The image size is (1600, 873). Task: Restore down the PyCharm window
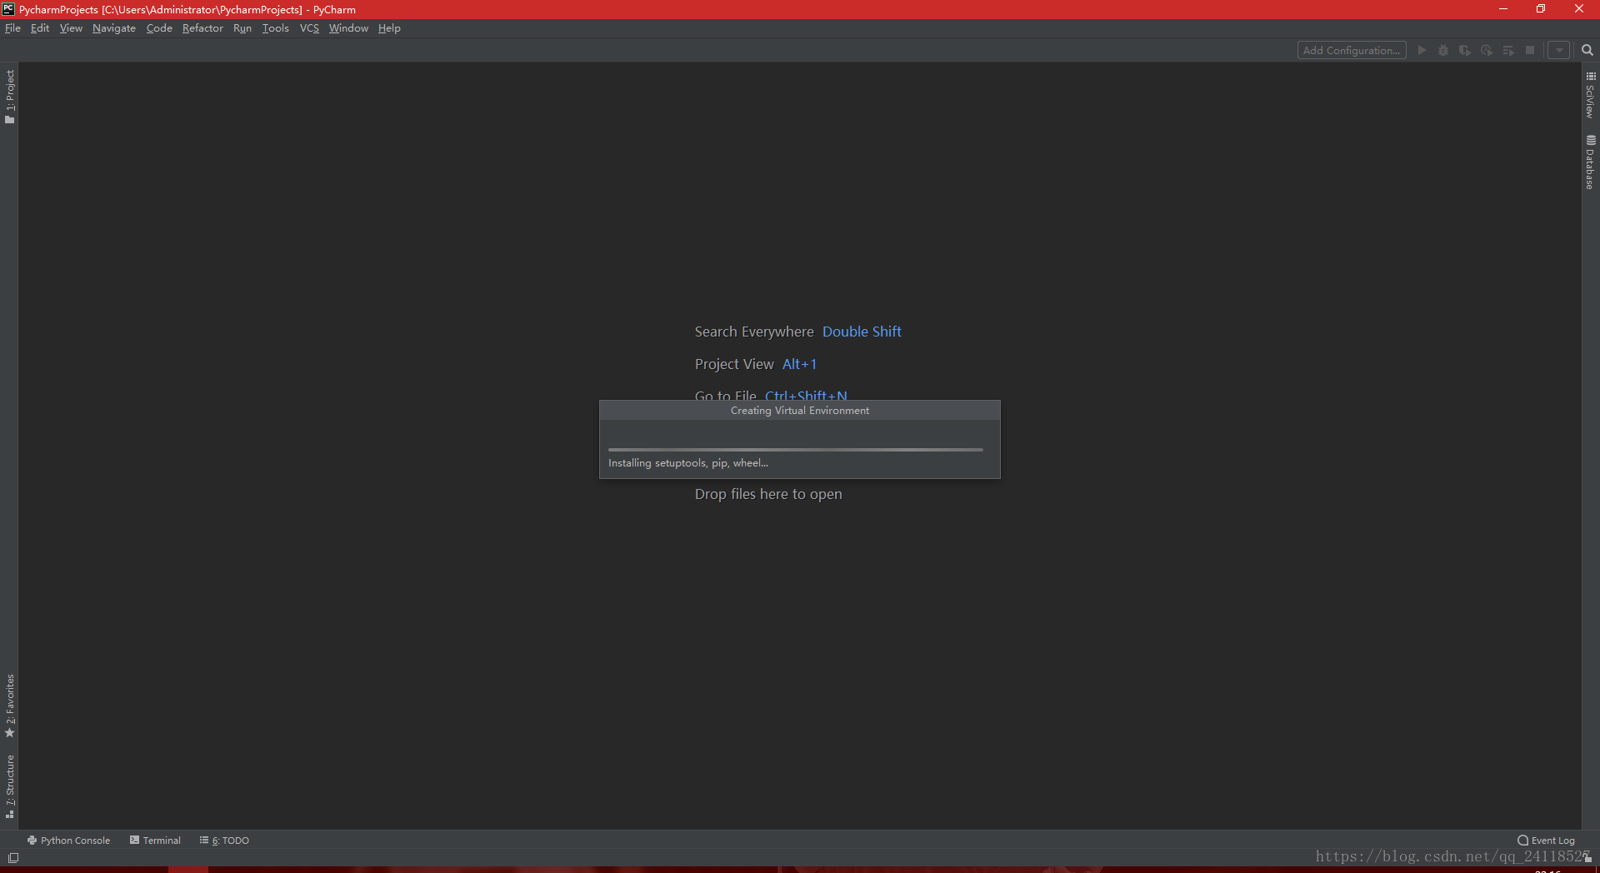coord(1541,9)
